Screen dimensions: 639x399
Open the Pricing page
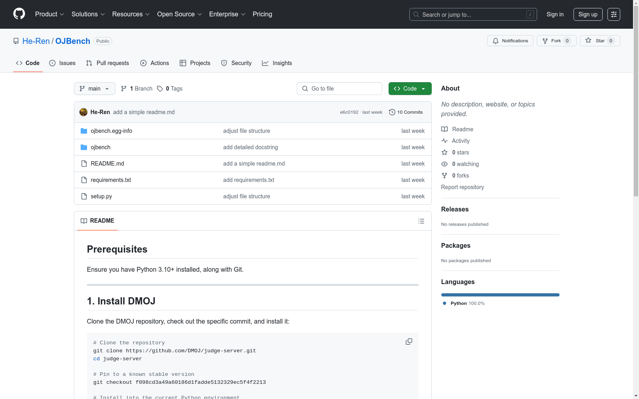coord(262,14)
